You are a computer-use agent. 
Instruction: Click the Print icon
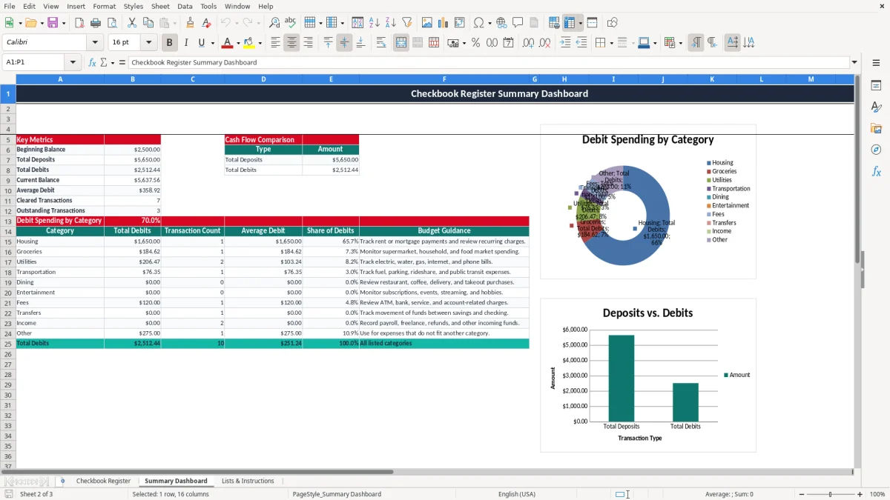pos(96,23)
